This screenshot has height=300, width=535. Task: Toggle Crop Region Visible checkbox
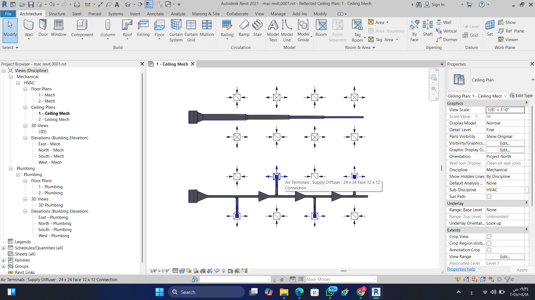[489, 243]
